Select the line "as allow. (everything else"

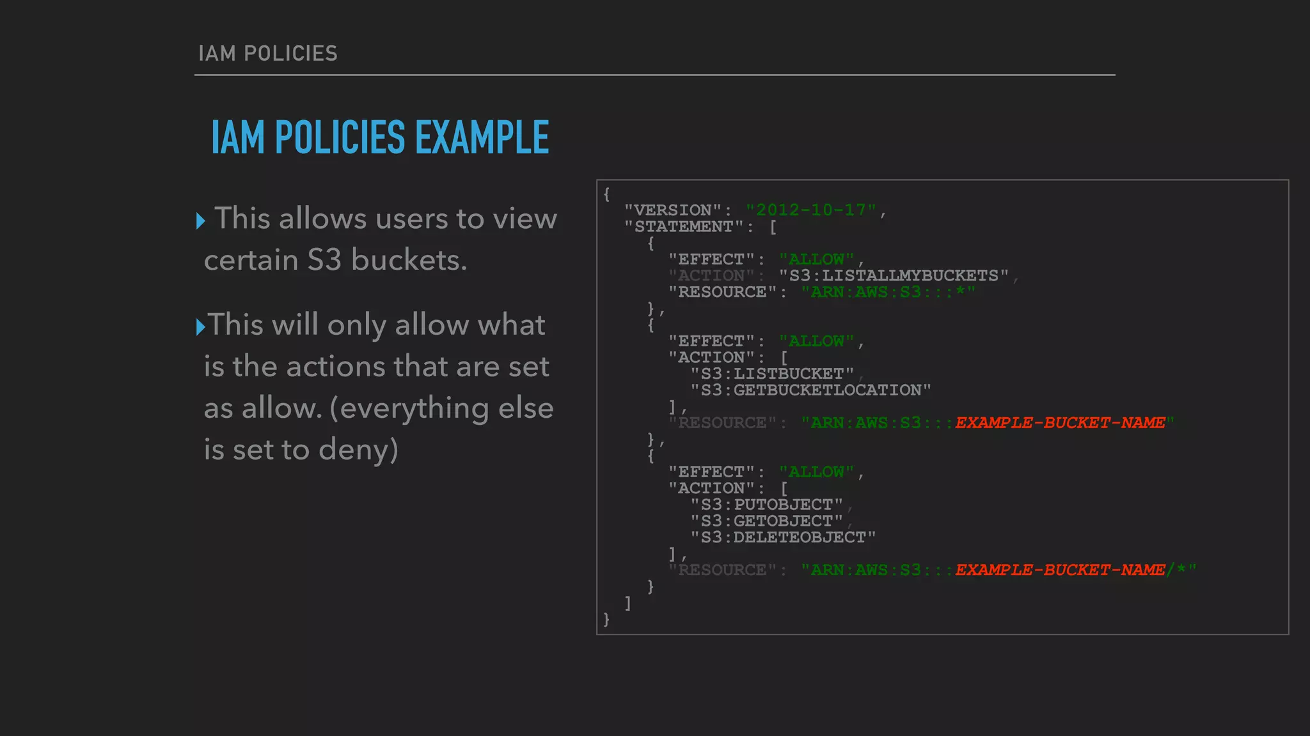pyautogui.click(x=379, y=408)
